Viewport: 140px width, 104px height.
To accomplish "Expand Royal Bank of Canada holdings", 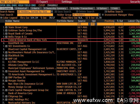I will click(x=6, y=34).
